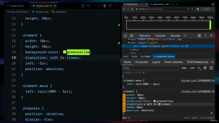Open the Sources tab in DevTools

[x=175, y=36]
